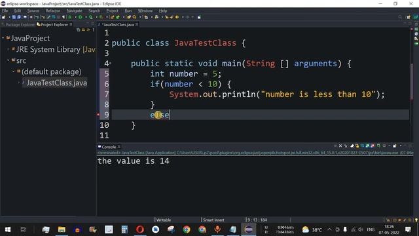
Task: Click cursor position '9 : 13 : 184'
Action: (257, 220)
